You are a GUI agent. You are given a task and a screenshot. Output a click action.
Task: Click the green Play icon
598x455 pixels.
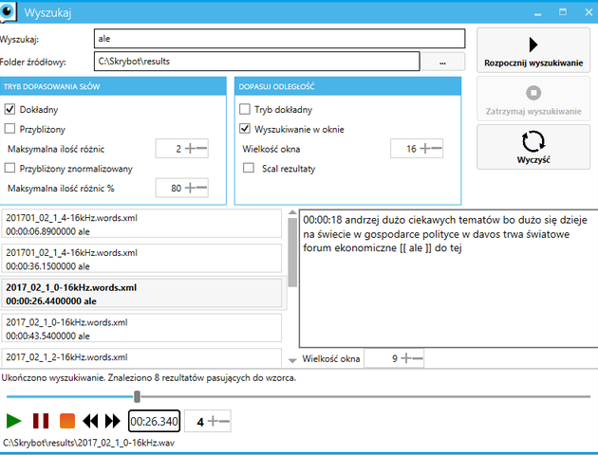(14, 421)
